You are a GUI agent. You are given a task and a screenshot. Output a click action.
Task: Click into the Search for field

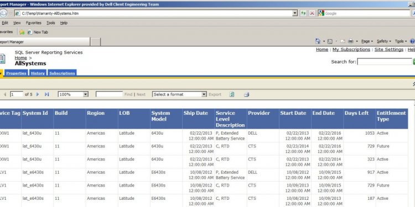(385, 61)
